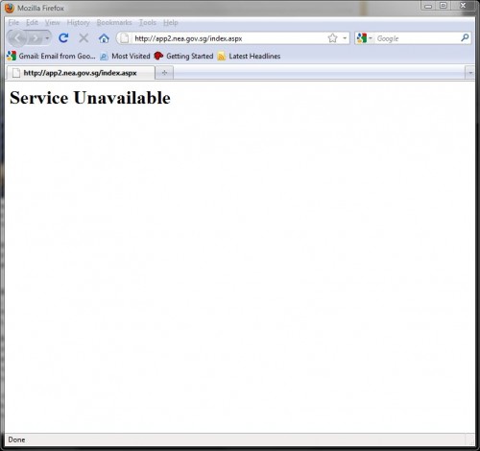
Task: Open the address bar history dropdown
Action: (x=345, y=38)
